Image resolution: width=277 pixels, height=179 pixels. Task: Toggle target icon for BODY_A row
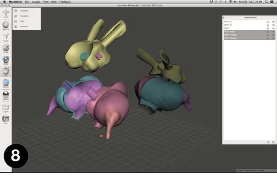268,22
